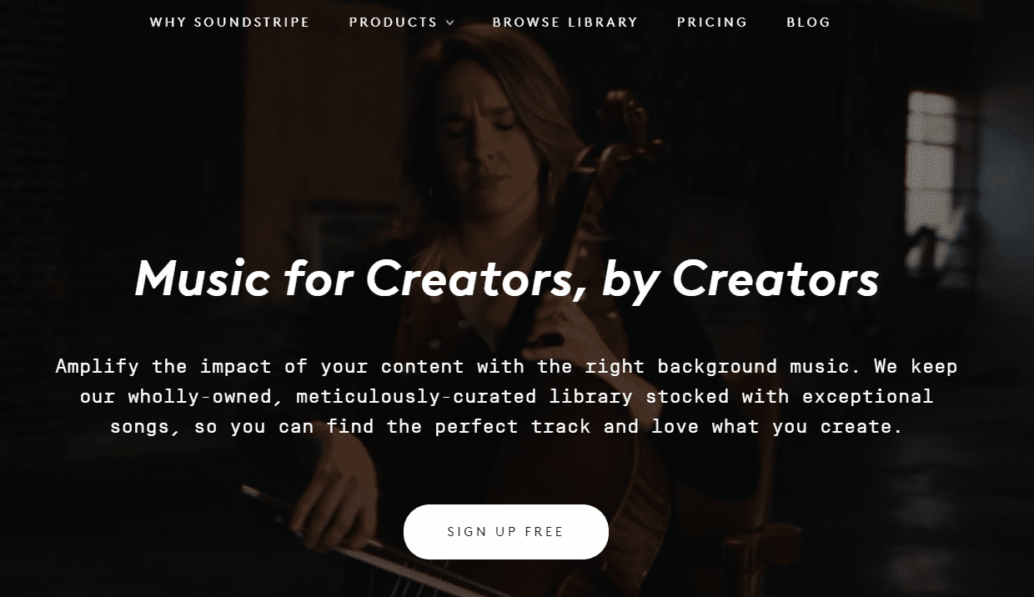
Task: Click the Sign Up Free button
Action: tap(505, 532)
